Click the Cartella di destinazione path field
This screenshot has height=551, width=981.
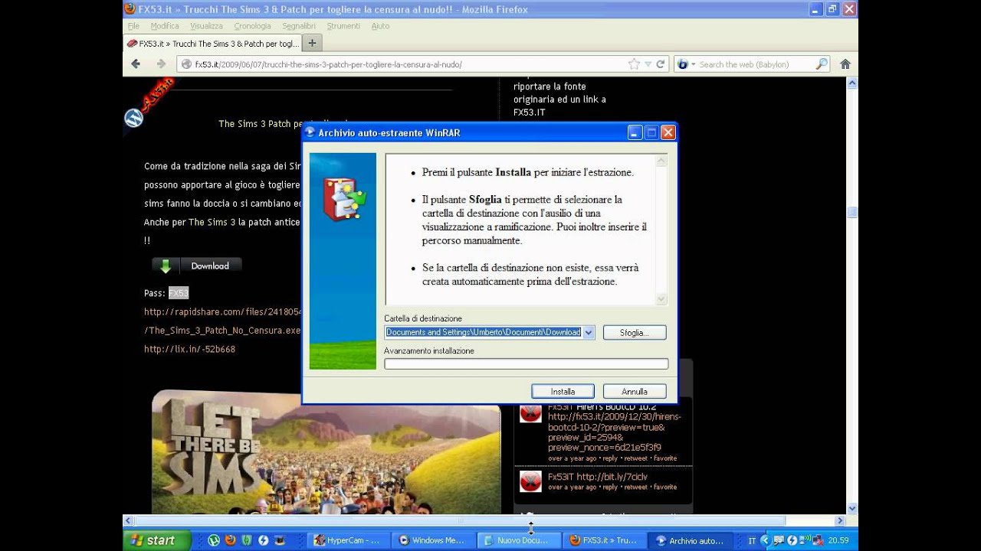point(484,332)
